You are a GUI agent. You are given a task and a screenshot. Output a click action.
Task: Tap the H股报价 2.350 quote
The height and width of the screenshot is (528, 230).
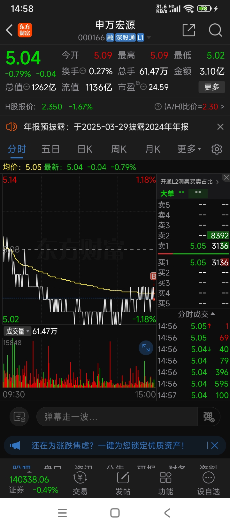52,107
